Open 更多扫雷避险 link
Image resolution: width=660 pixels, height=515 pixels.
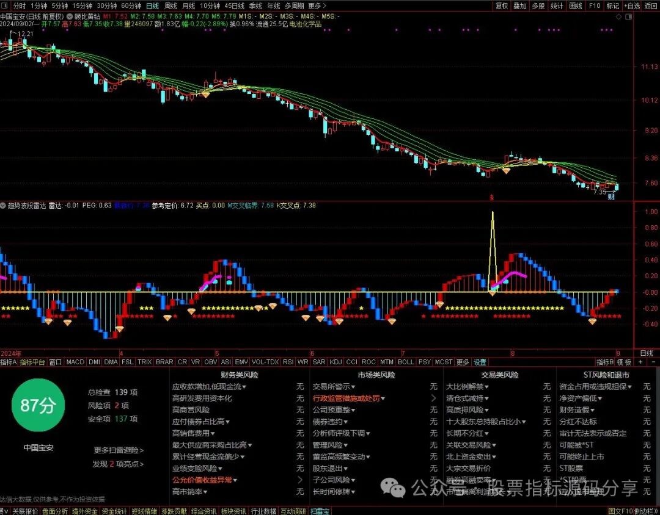click(x=119, y=450)
